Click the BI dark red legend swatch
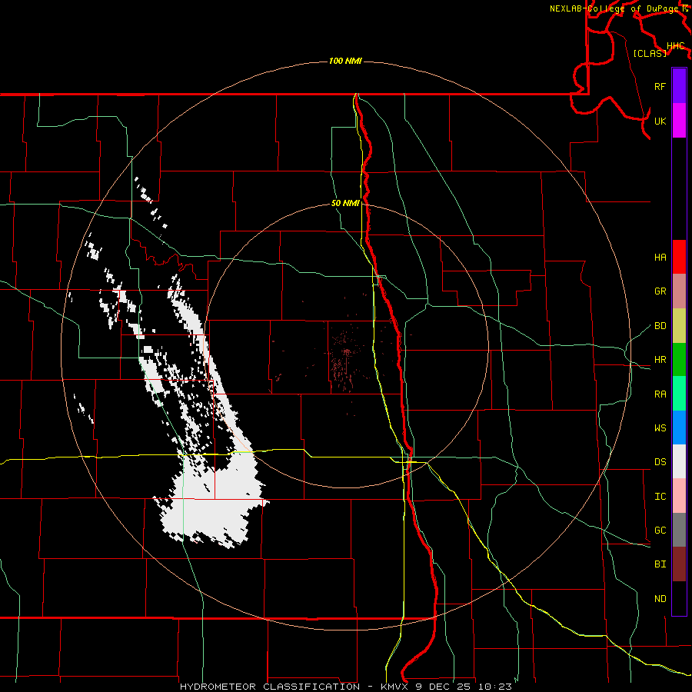 click(679, 564)
